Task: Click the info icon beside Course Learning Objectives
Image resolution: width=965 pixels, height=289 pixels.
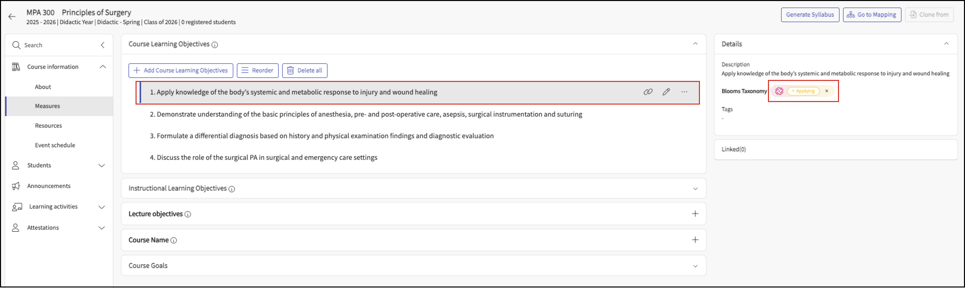Action: tap(215, 45)
